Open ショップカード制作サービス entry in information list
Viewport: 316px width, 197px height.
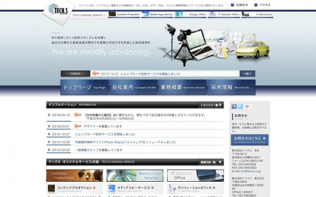[x=105, y=134]
